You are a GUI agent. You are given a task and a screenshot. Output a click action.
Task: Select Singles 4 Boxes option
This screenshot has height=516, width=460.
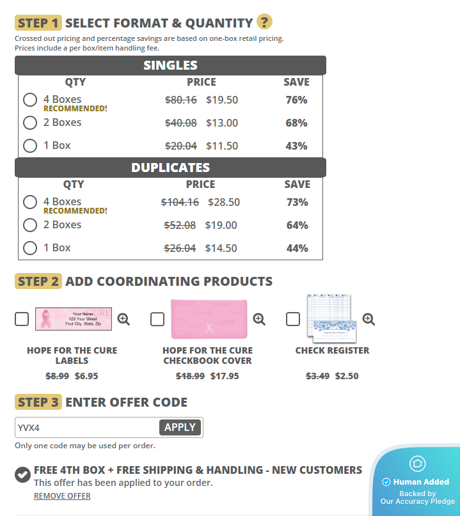click(30, 100)
